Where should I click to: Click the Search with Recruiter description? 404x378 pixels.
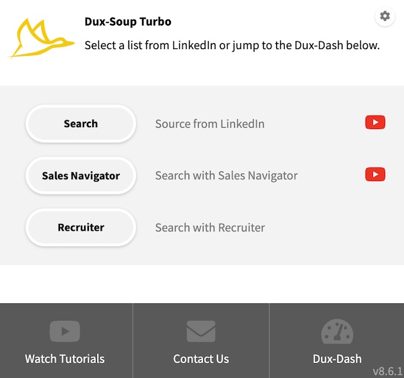[210, 227]
